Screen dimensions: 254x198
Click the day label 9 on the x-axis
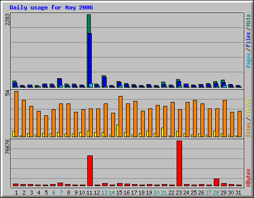click(76, 193)
